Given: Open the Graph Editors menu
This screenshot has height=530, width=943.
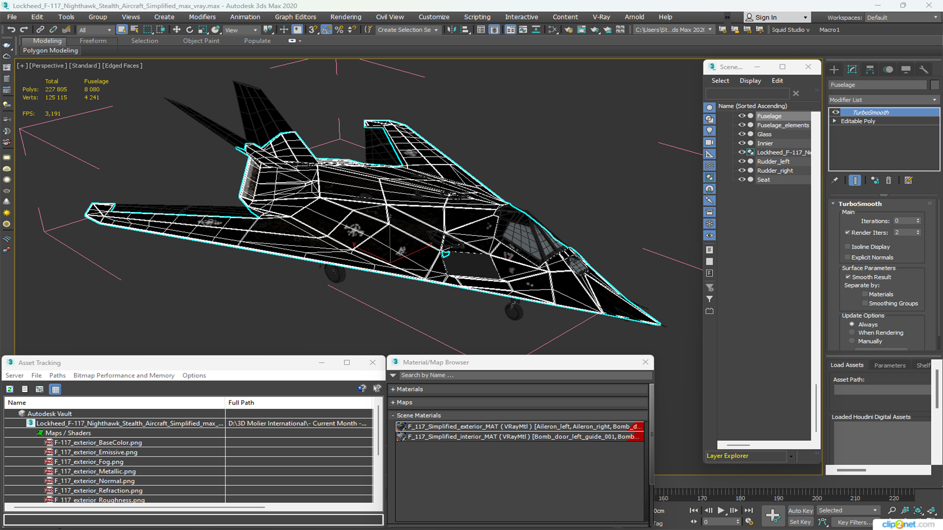Looking at the screenshot, I should click(x=295, y=17).
